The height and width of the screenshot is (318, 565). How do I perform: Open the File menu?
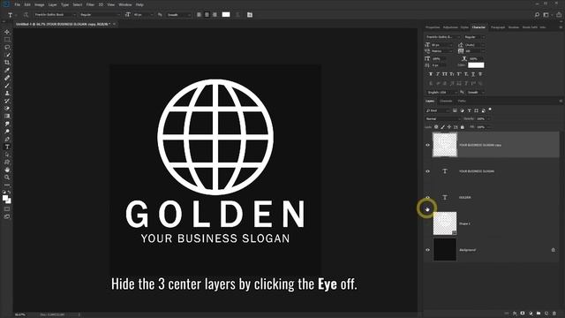point(18,4)
